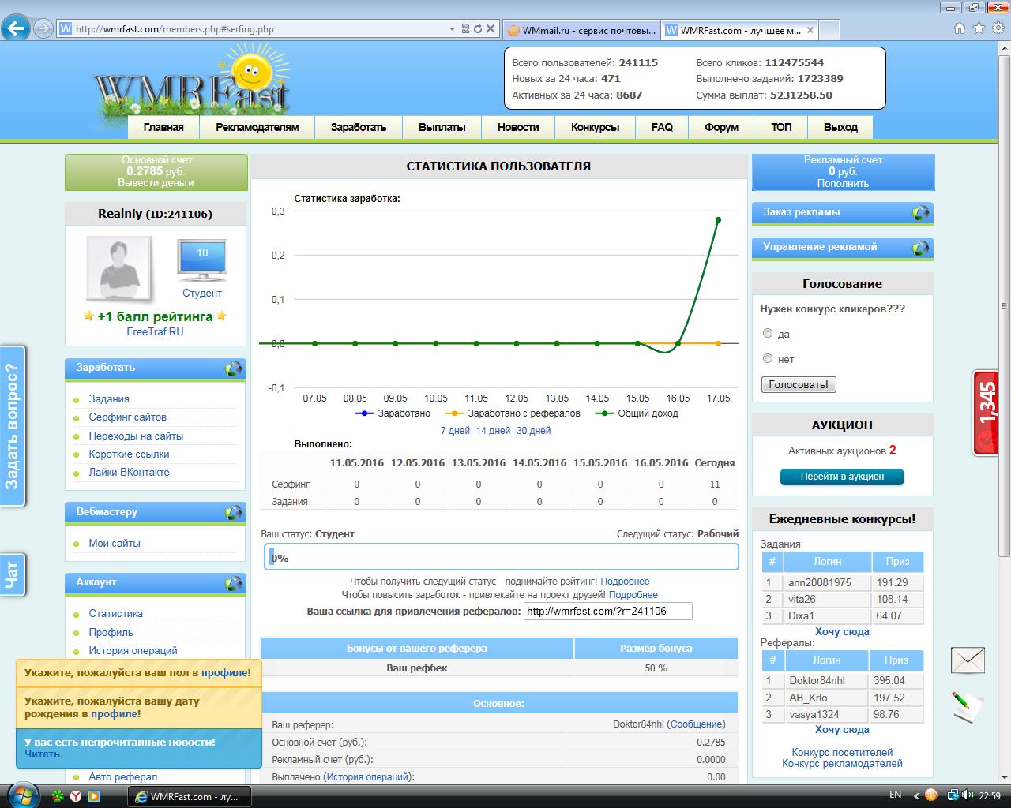This screenshot has width=1011, height=808.
Task: Open Задания in the sidebar
Action: [109, 398]
